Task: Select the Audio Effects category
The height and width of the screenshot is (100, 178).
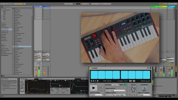Action: (x=7, y=29)
